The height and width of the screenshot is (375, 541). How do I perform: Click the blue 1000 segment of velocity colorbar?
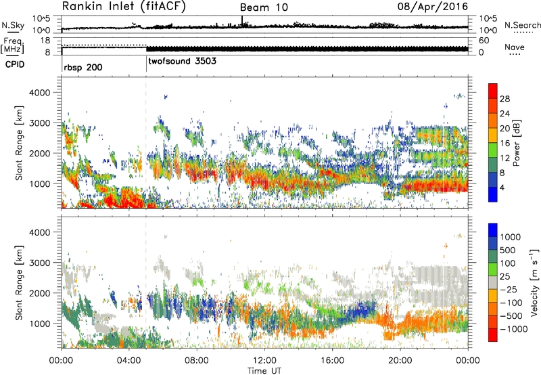point(493,230)
